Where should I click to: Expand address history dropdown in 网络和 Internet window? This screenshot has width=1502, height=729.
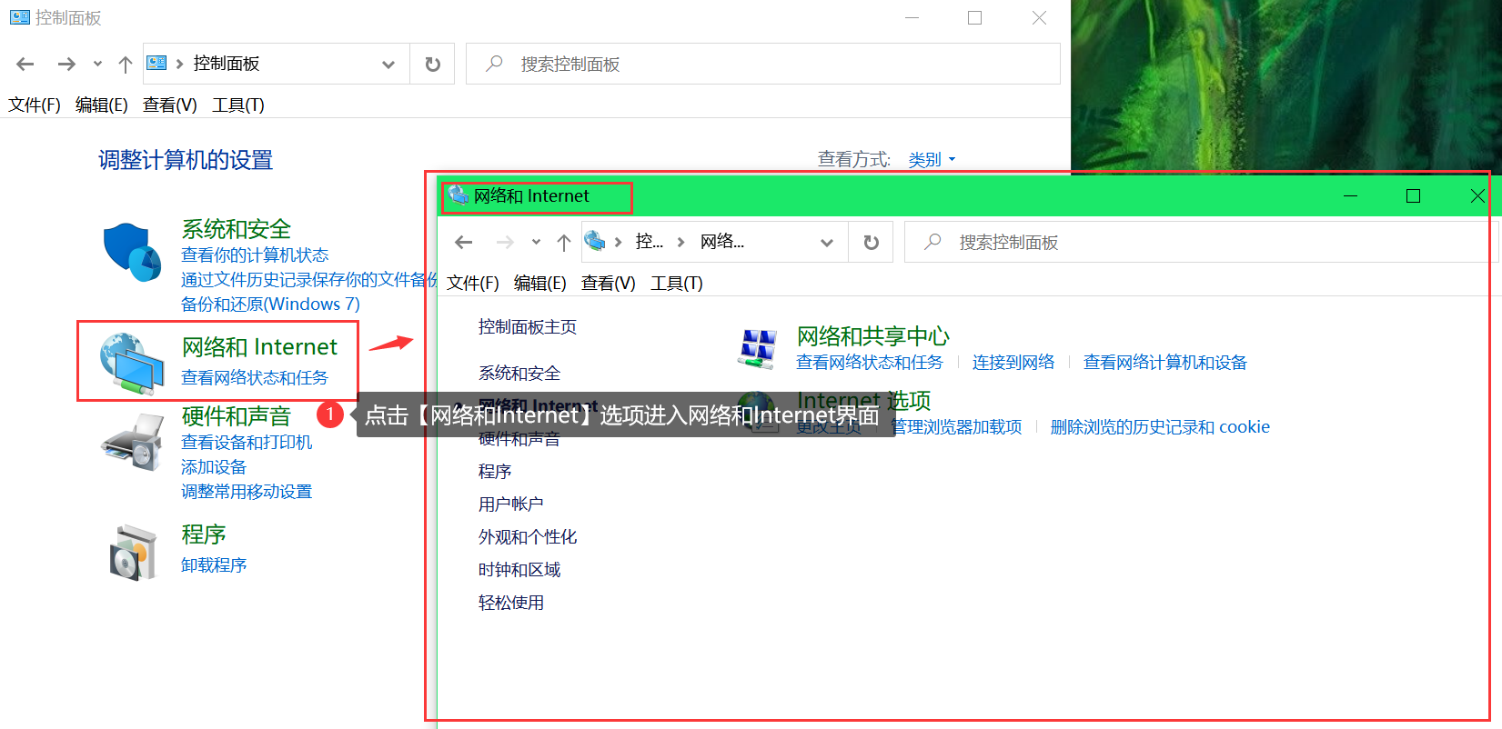(827, 242)
